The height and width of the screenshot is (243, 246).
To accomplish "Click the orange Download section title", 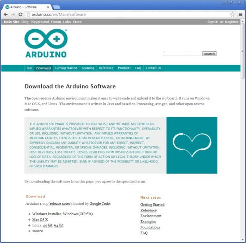I will point(35,196).
